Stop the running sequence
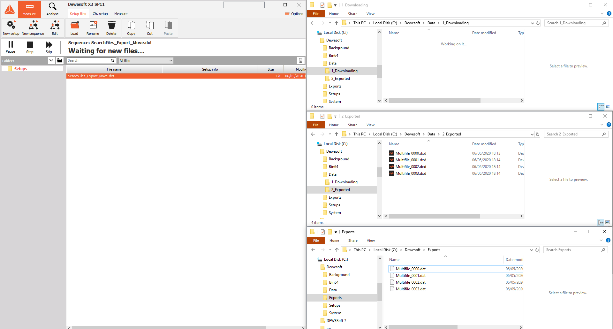This screenshot has width=613, height=329. pos(30,47)
